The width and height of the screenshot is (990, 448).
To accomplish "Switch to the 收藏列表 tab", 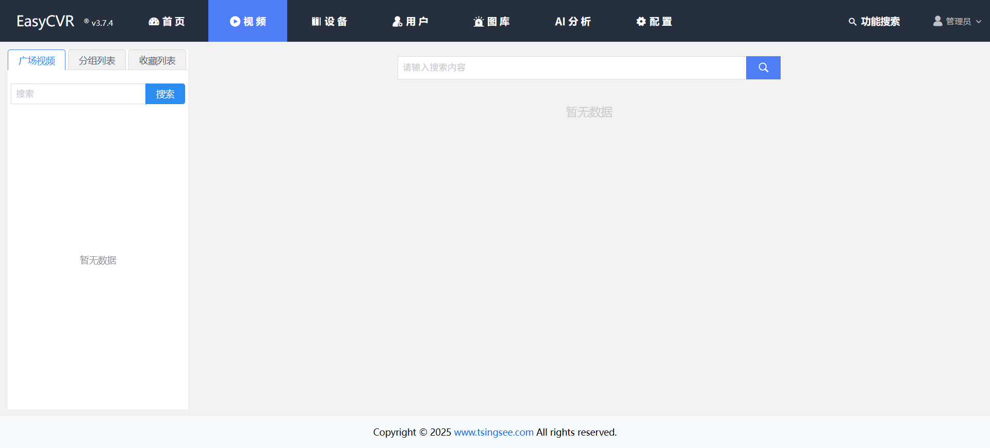I will (157, 60).
